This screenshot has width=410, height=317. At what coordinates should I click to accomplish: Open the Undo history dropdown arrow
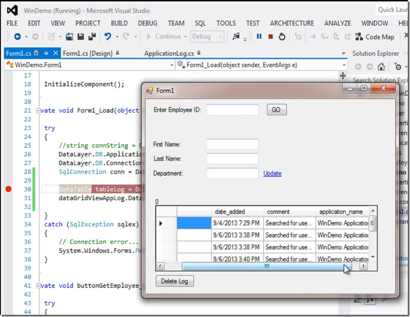(117, 36)
